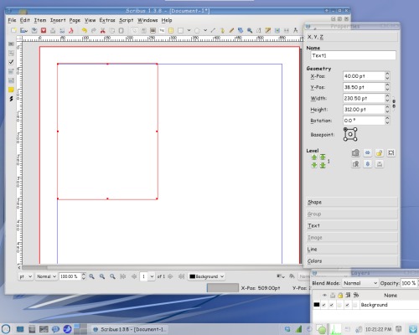Click Zoom out magnifier in status bar

pos(91,276)
